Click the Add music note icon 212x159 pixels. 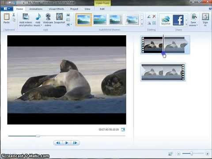38,17
